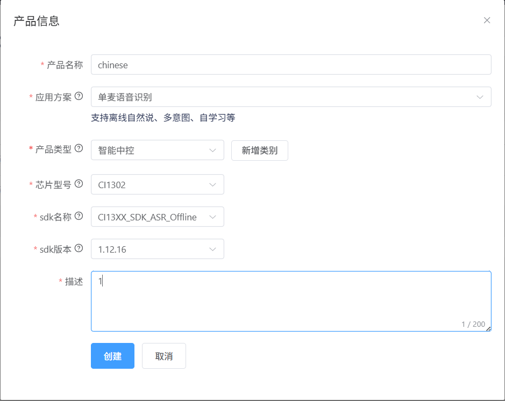Expand the sdk名称 dropdown CI13XX_SDK_ASR_Offline
The image size is (505, 401).
158,217
